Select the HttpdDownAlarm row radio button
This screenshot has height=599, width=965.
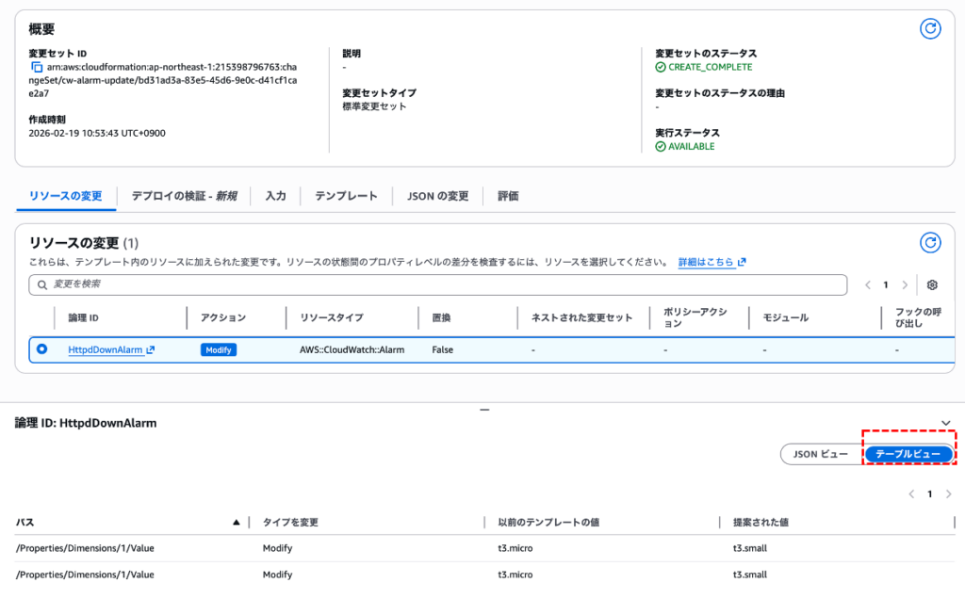tap(41, 349)
